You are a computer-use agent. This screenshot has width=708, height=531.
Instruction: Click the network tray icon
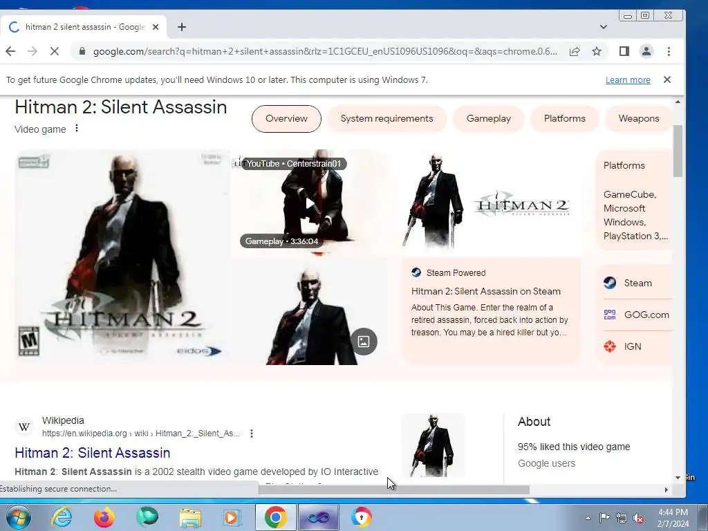tap(622, 518)
